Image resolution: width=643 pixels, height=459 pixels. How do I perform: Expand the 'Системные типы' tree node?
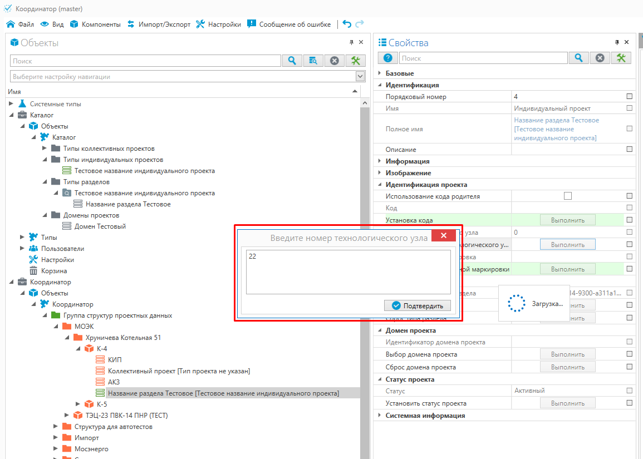pyautogui.click(x=12, y=104)
